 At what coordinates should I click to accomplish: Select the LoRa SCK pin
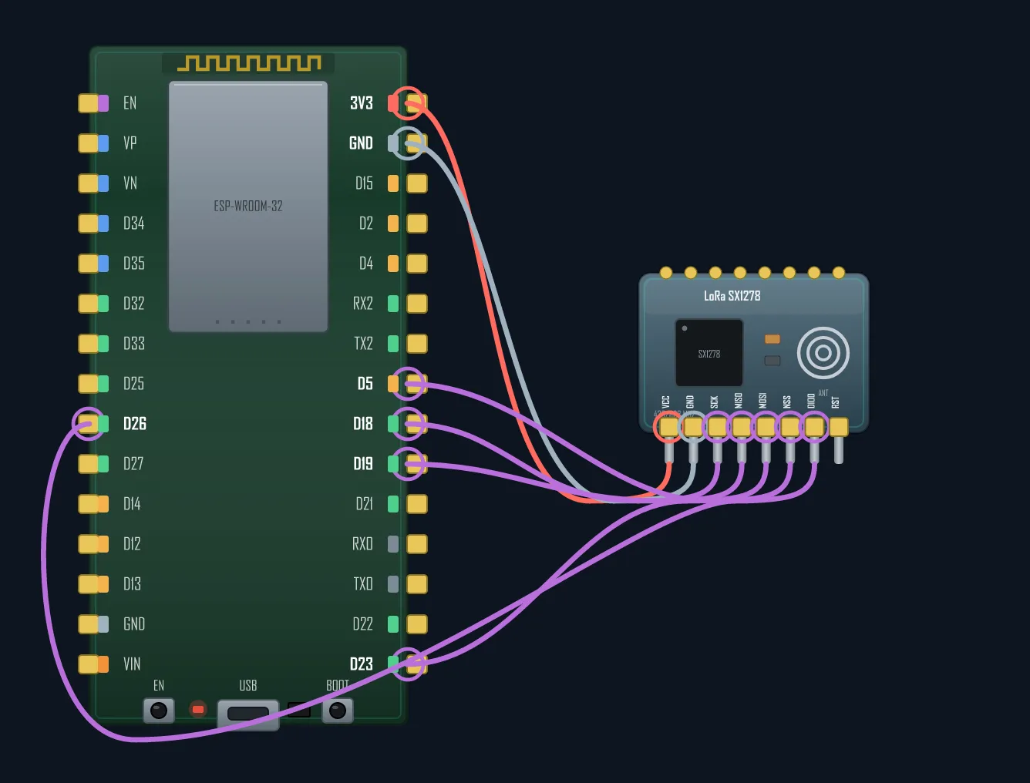click(717, 427)
